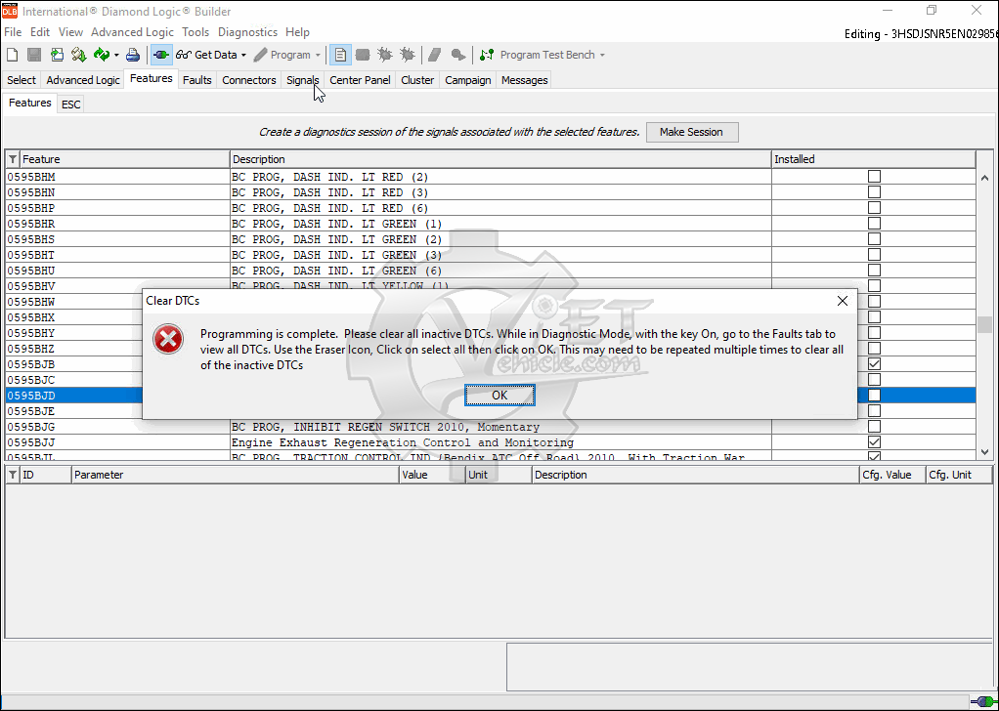Toggle Installed checkbox for 0595BHN
This screenshot has width=999, height=711.
click(874, 192)
